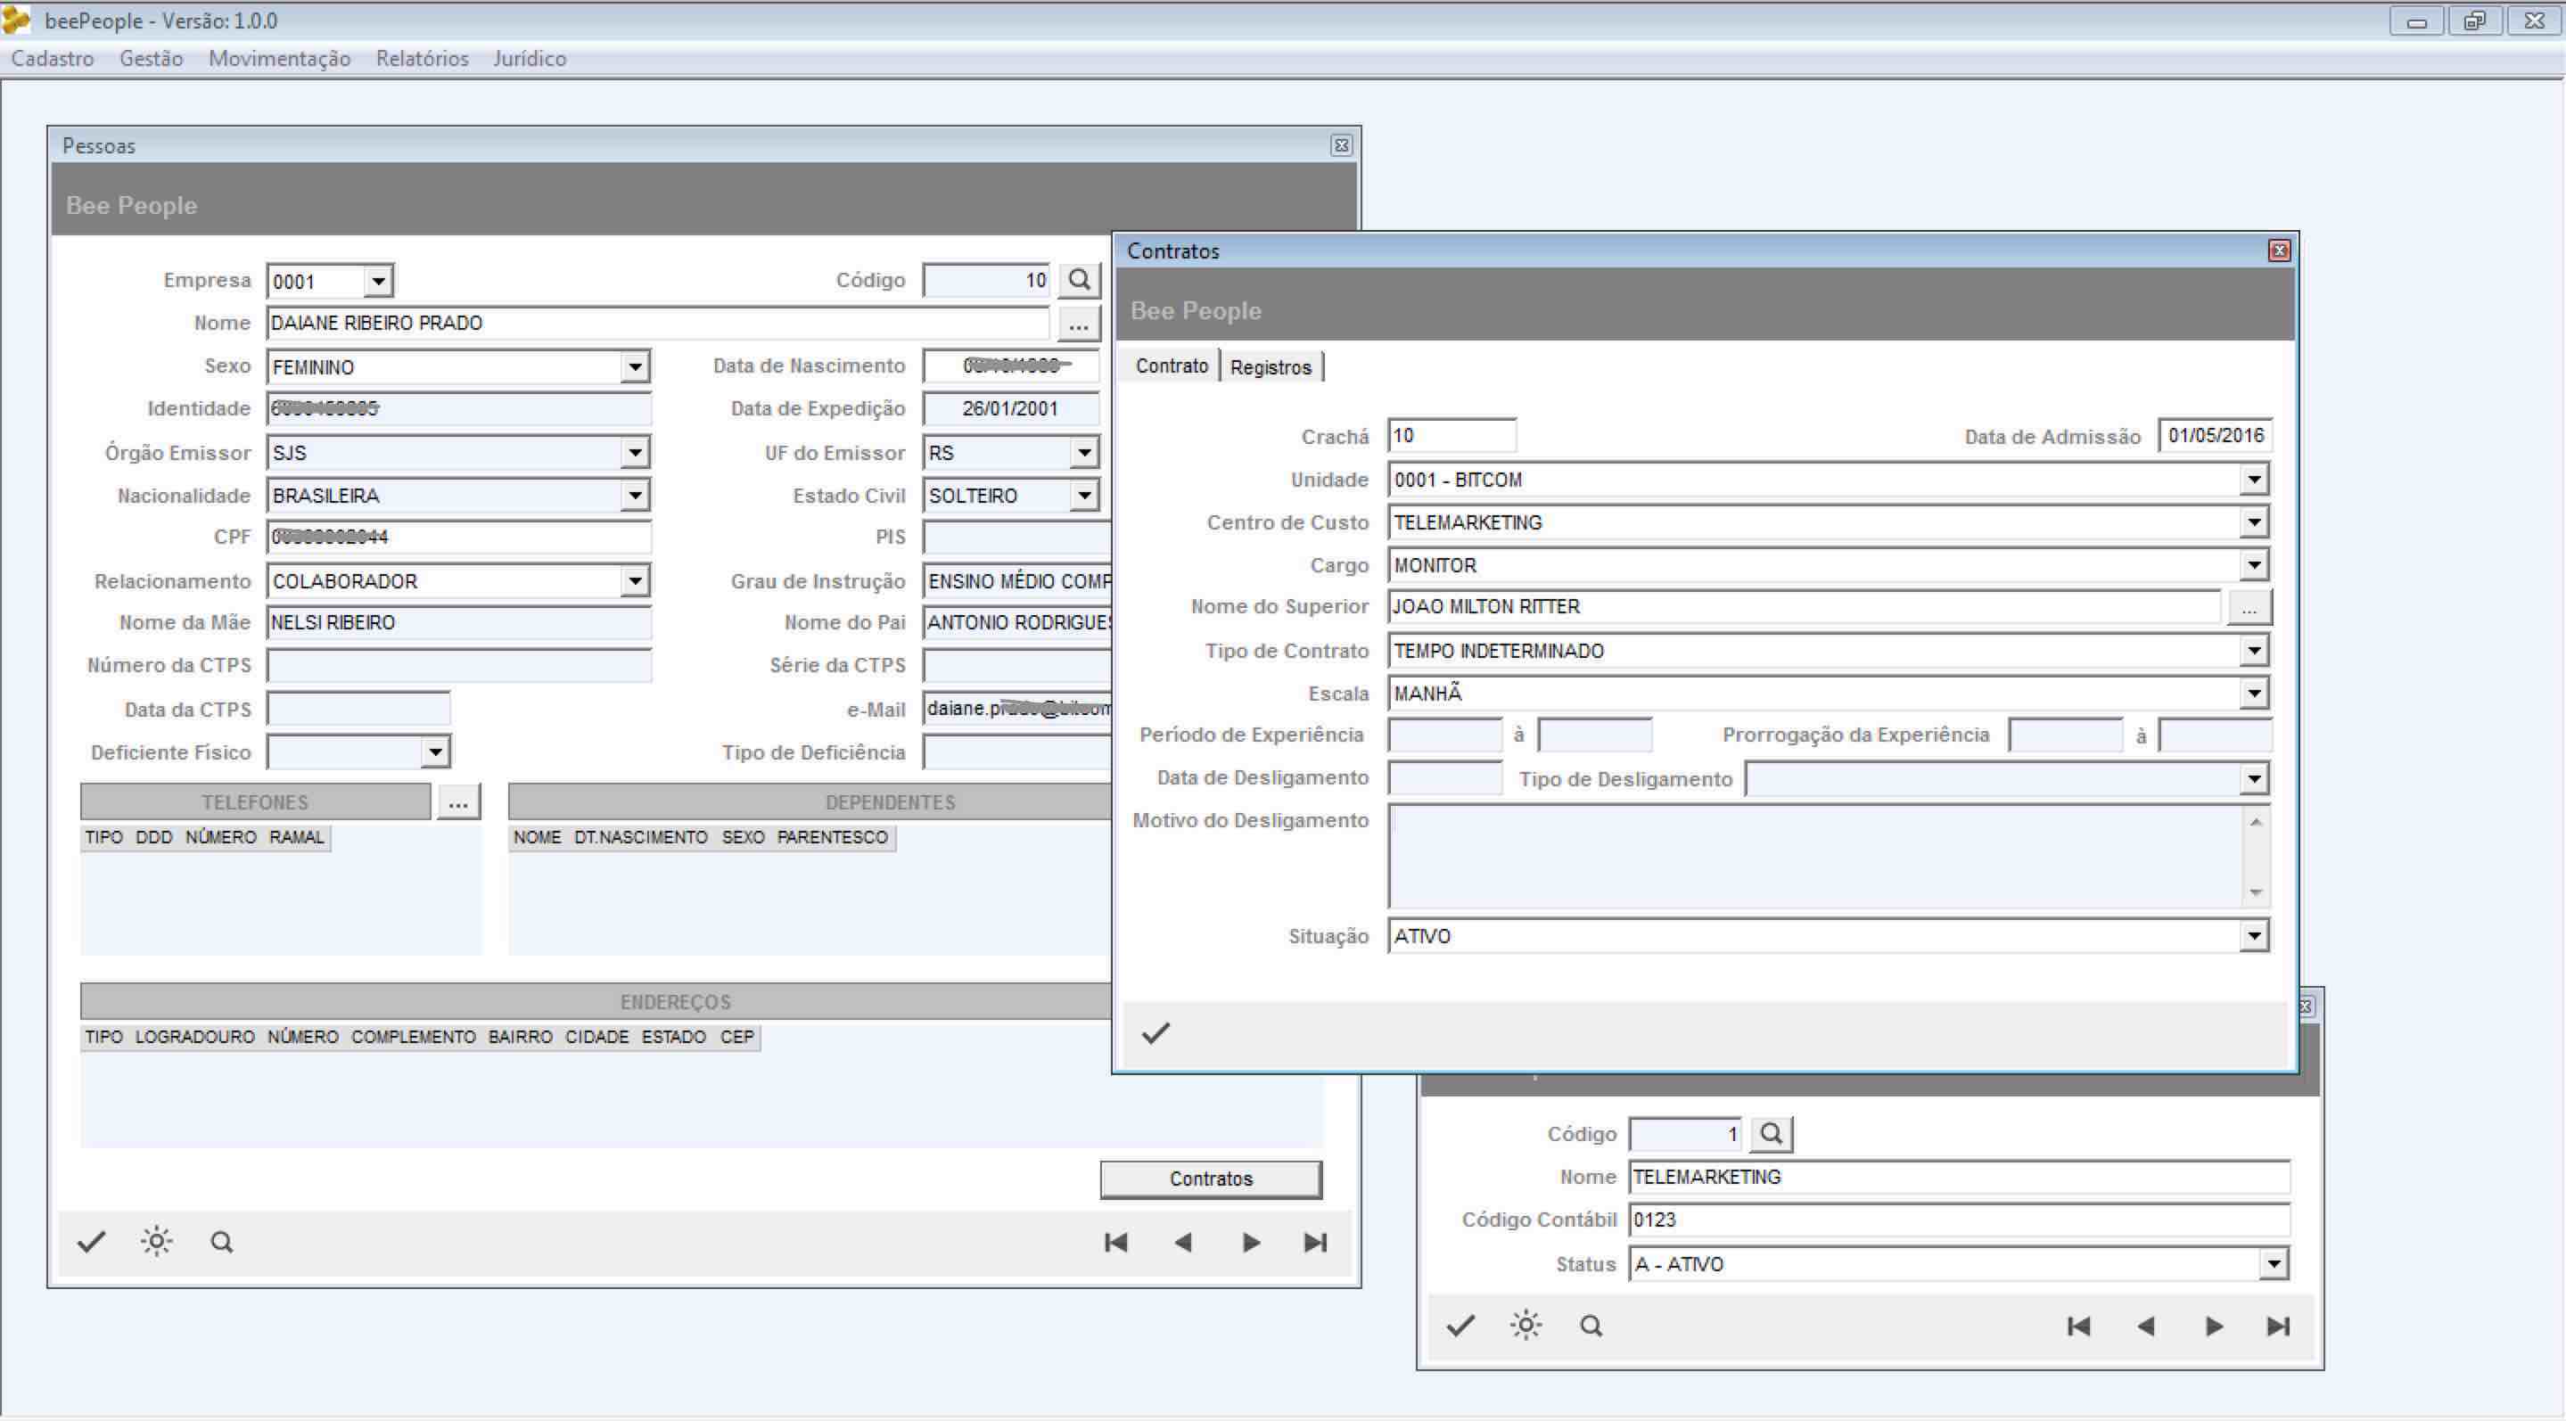Click the sun-shaped new record icon in Pessoas toolbar
Viewport: 2566px width, 1421px height.
point(156,1241)
